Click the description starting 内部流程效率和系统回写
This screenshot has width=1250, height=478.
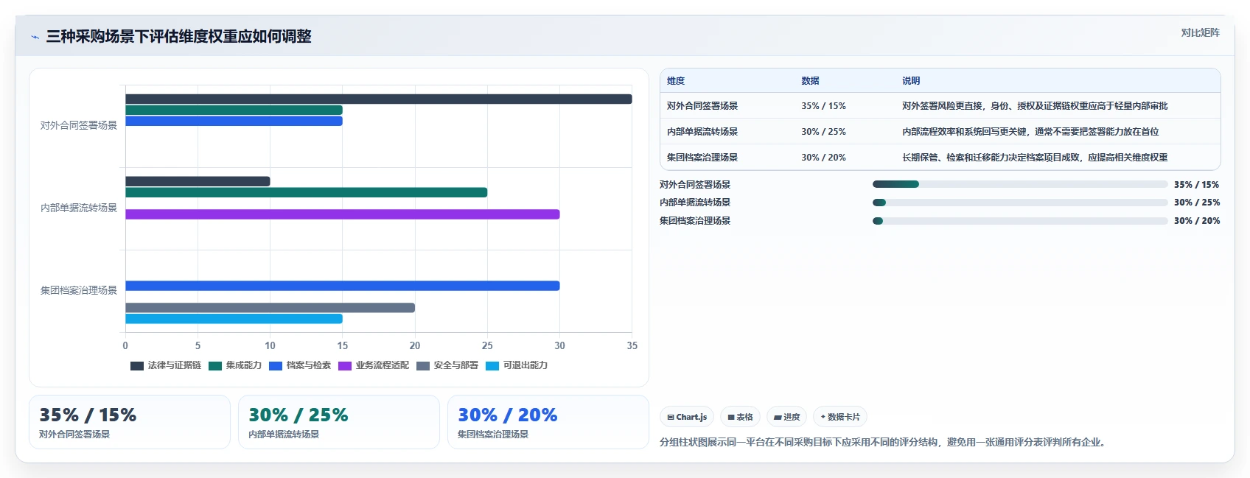[x=1030, y=132]
